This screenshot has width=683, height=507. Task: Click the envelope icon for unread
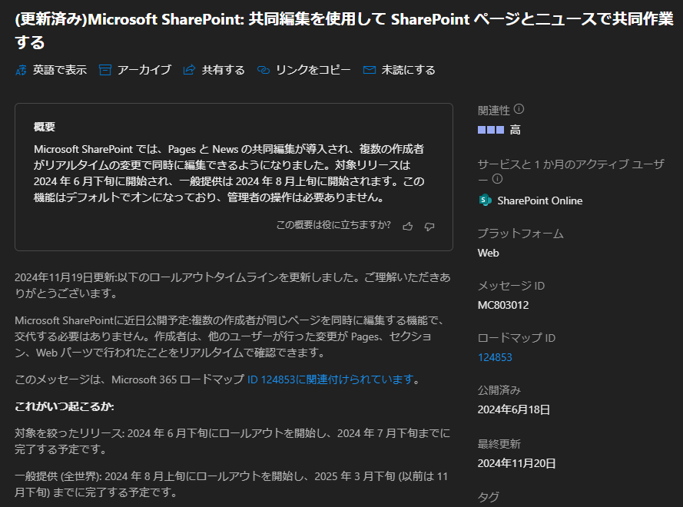370,70
